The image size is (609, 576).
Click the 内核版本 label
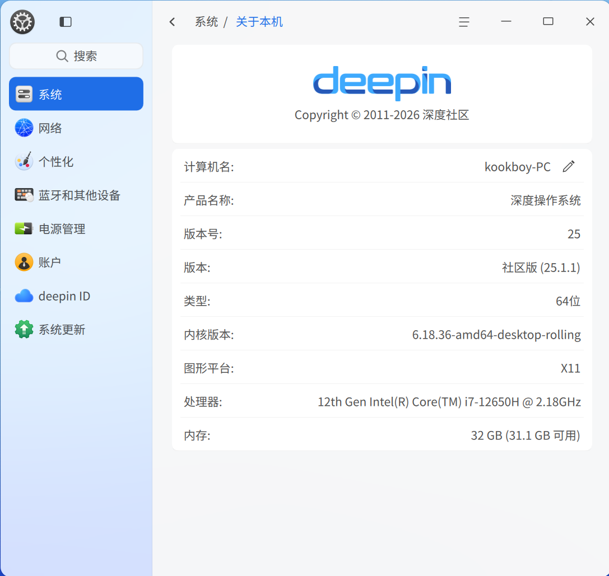click(x=209, y=335)
